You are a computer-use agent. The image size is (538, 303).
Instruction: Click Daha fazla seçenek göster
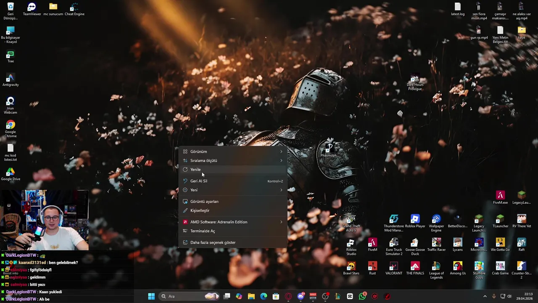coord(233,242)
